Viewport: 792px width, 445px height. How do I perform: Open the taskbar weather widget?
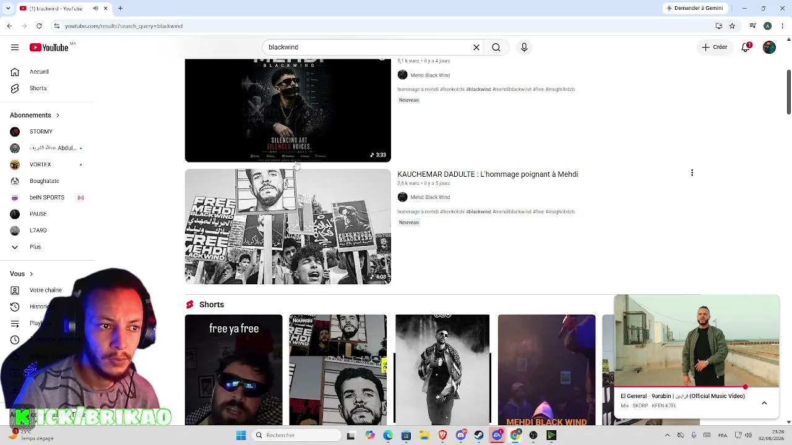pos(32,435)
